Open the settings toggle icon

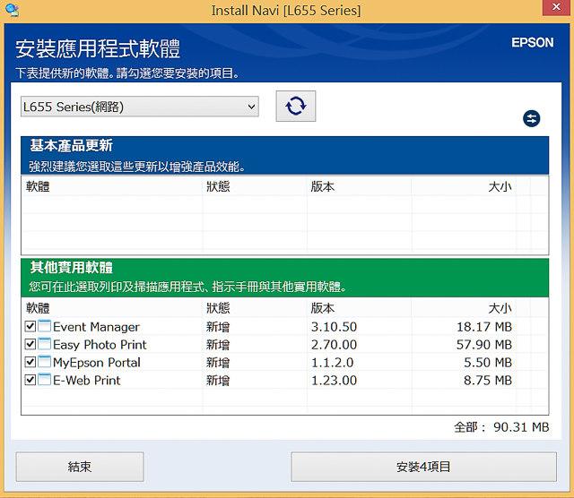click(531, 118)
